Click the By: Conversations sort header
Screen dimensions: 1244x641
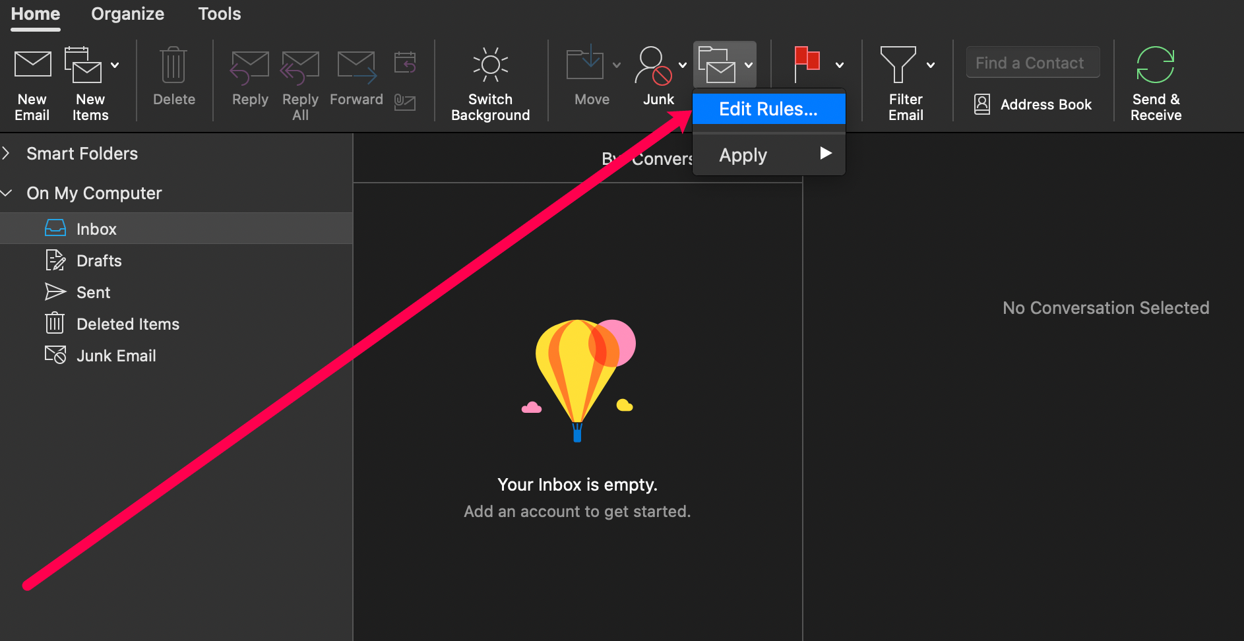[646, 159]
